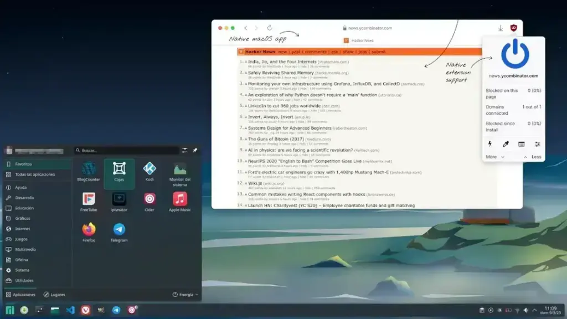Open the Internet category

point(38,229)
